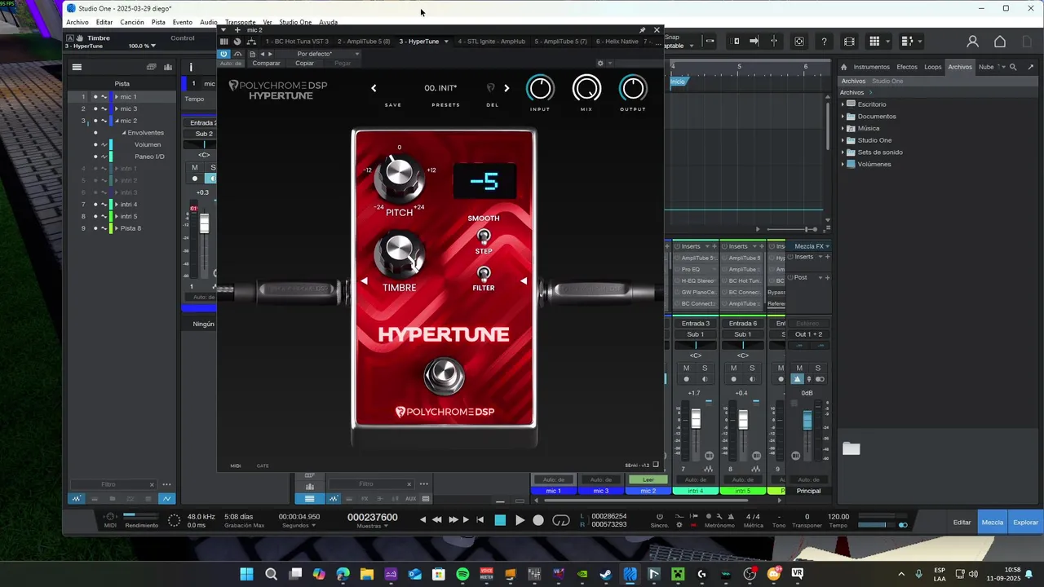The image size is (1044, 587).
Task: Expand the Música folder
Action: click(843, 128)
